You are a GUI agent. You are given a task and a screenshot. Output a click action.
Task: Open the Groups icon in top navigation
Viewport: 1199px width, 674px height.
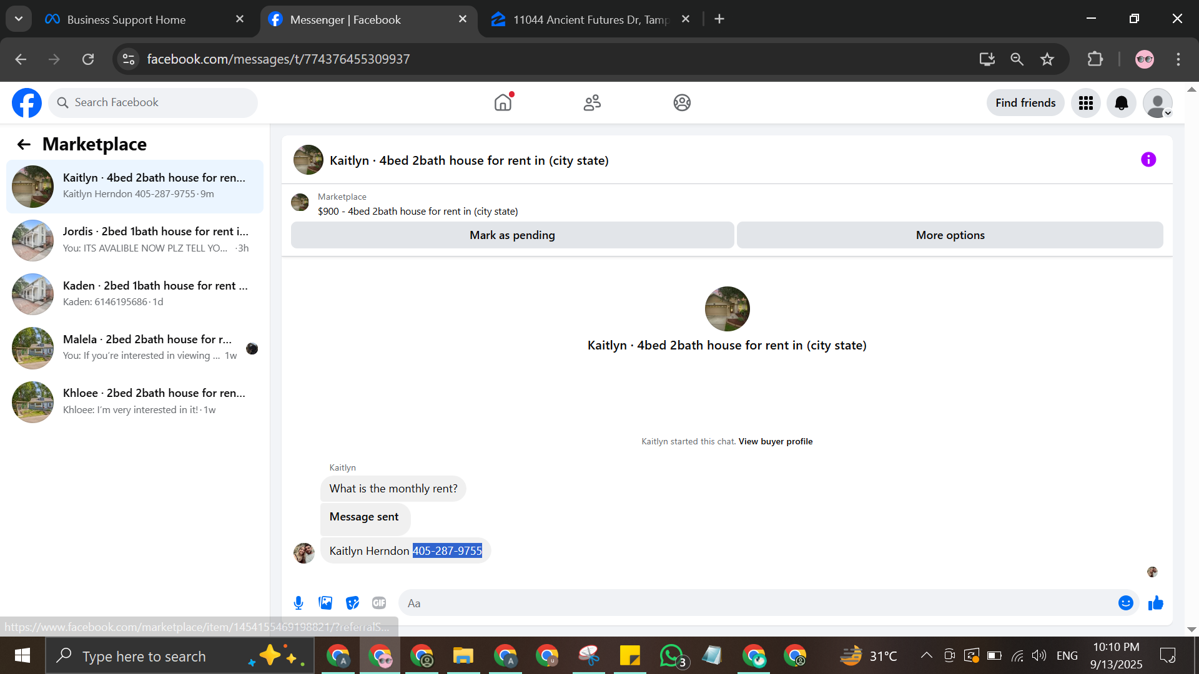point(682,103)
